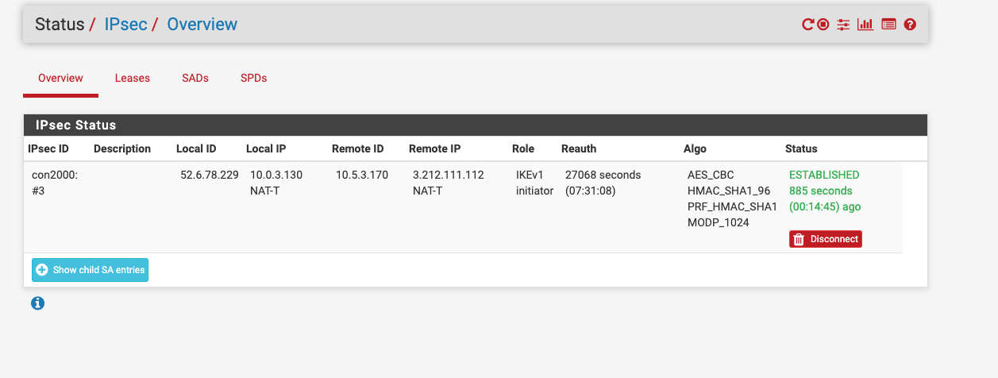Disconnect the con2000 IPsec tunnel

[x=825, y=239]
